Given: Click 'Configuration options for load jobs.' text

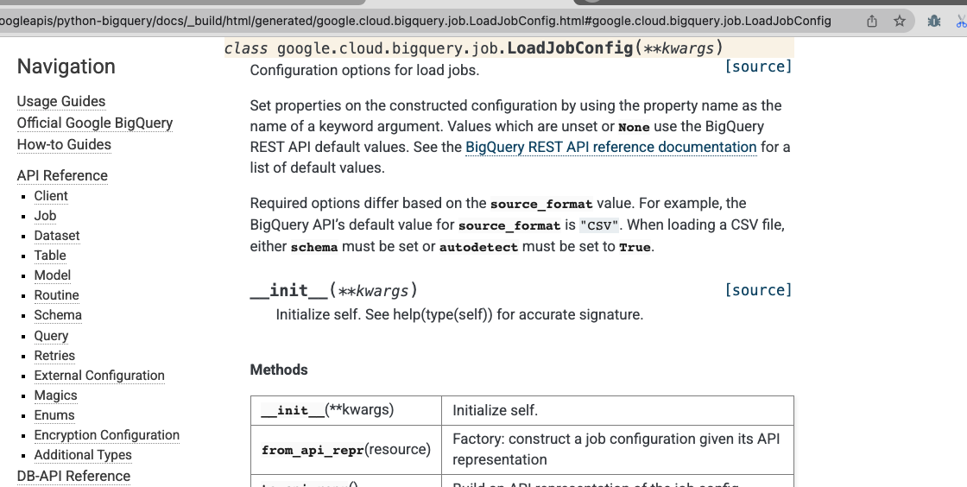Looking at the screenshot, I should click(364, 70).
